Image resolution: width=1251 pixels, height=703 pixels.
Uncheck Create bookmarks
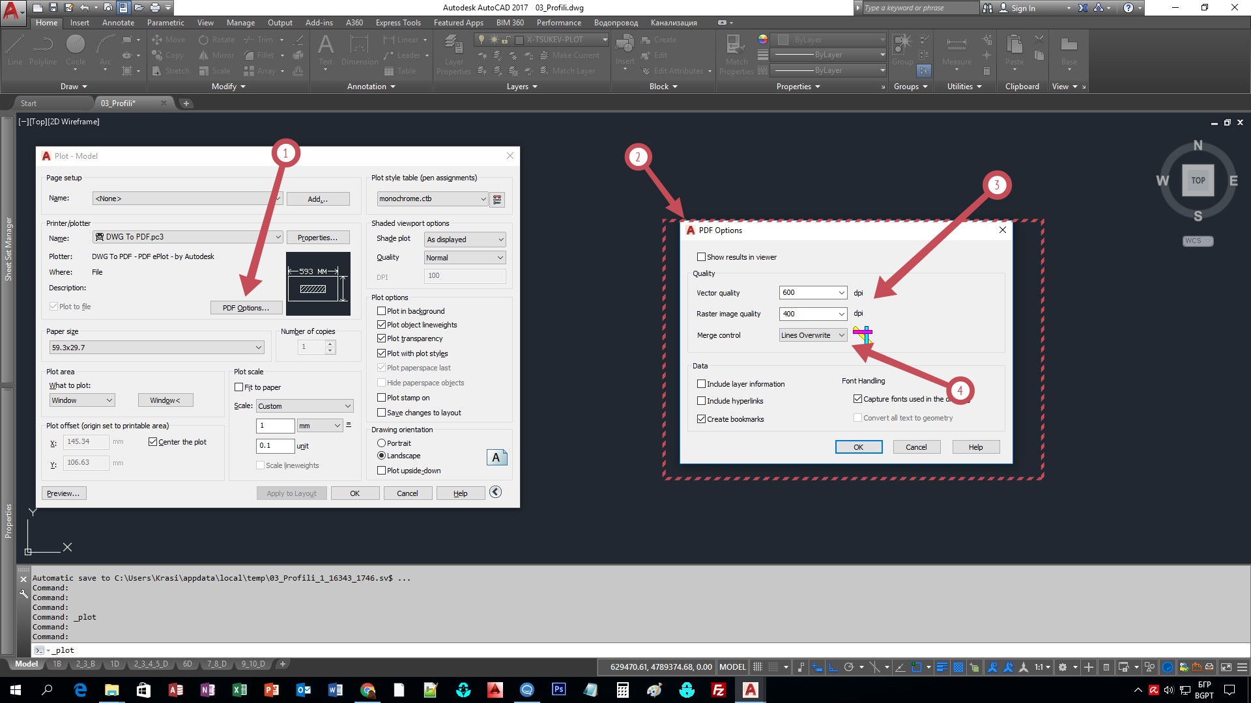point(701,419)
